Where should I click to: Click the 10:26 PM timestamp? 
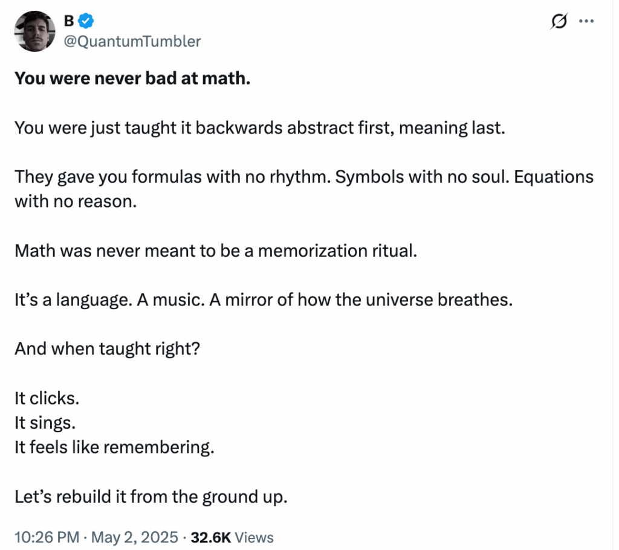tap(47, 537)
